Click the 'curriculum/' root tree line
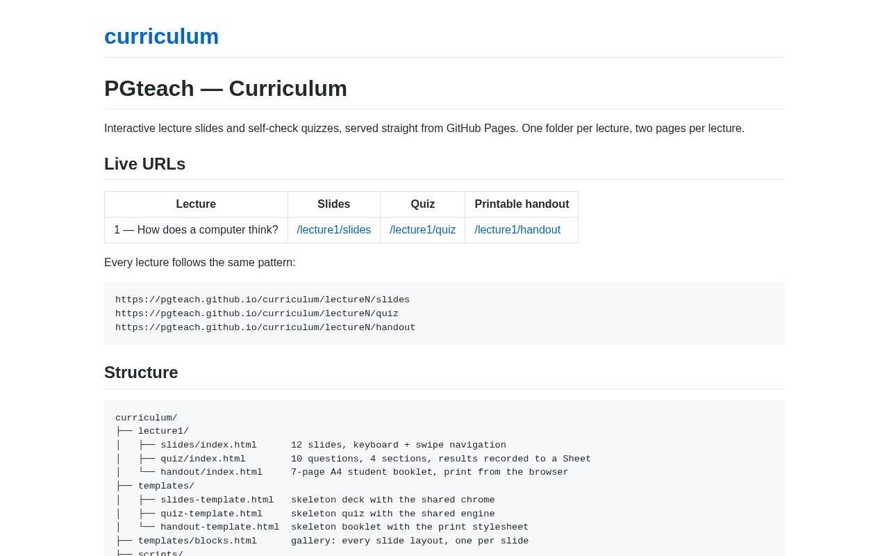The width and height of the screenshot is (889, 556). point(147,418)
